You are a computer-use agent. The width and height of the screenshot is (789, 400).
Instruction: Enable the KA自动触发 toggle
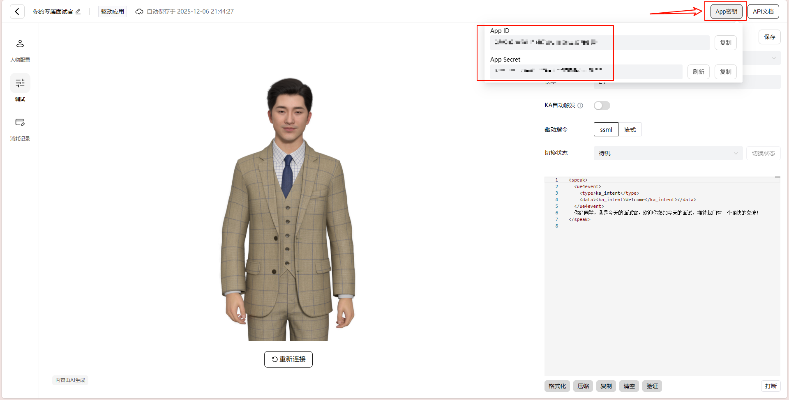click(x=602, y=106)
